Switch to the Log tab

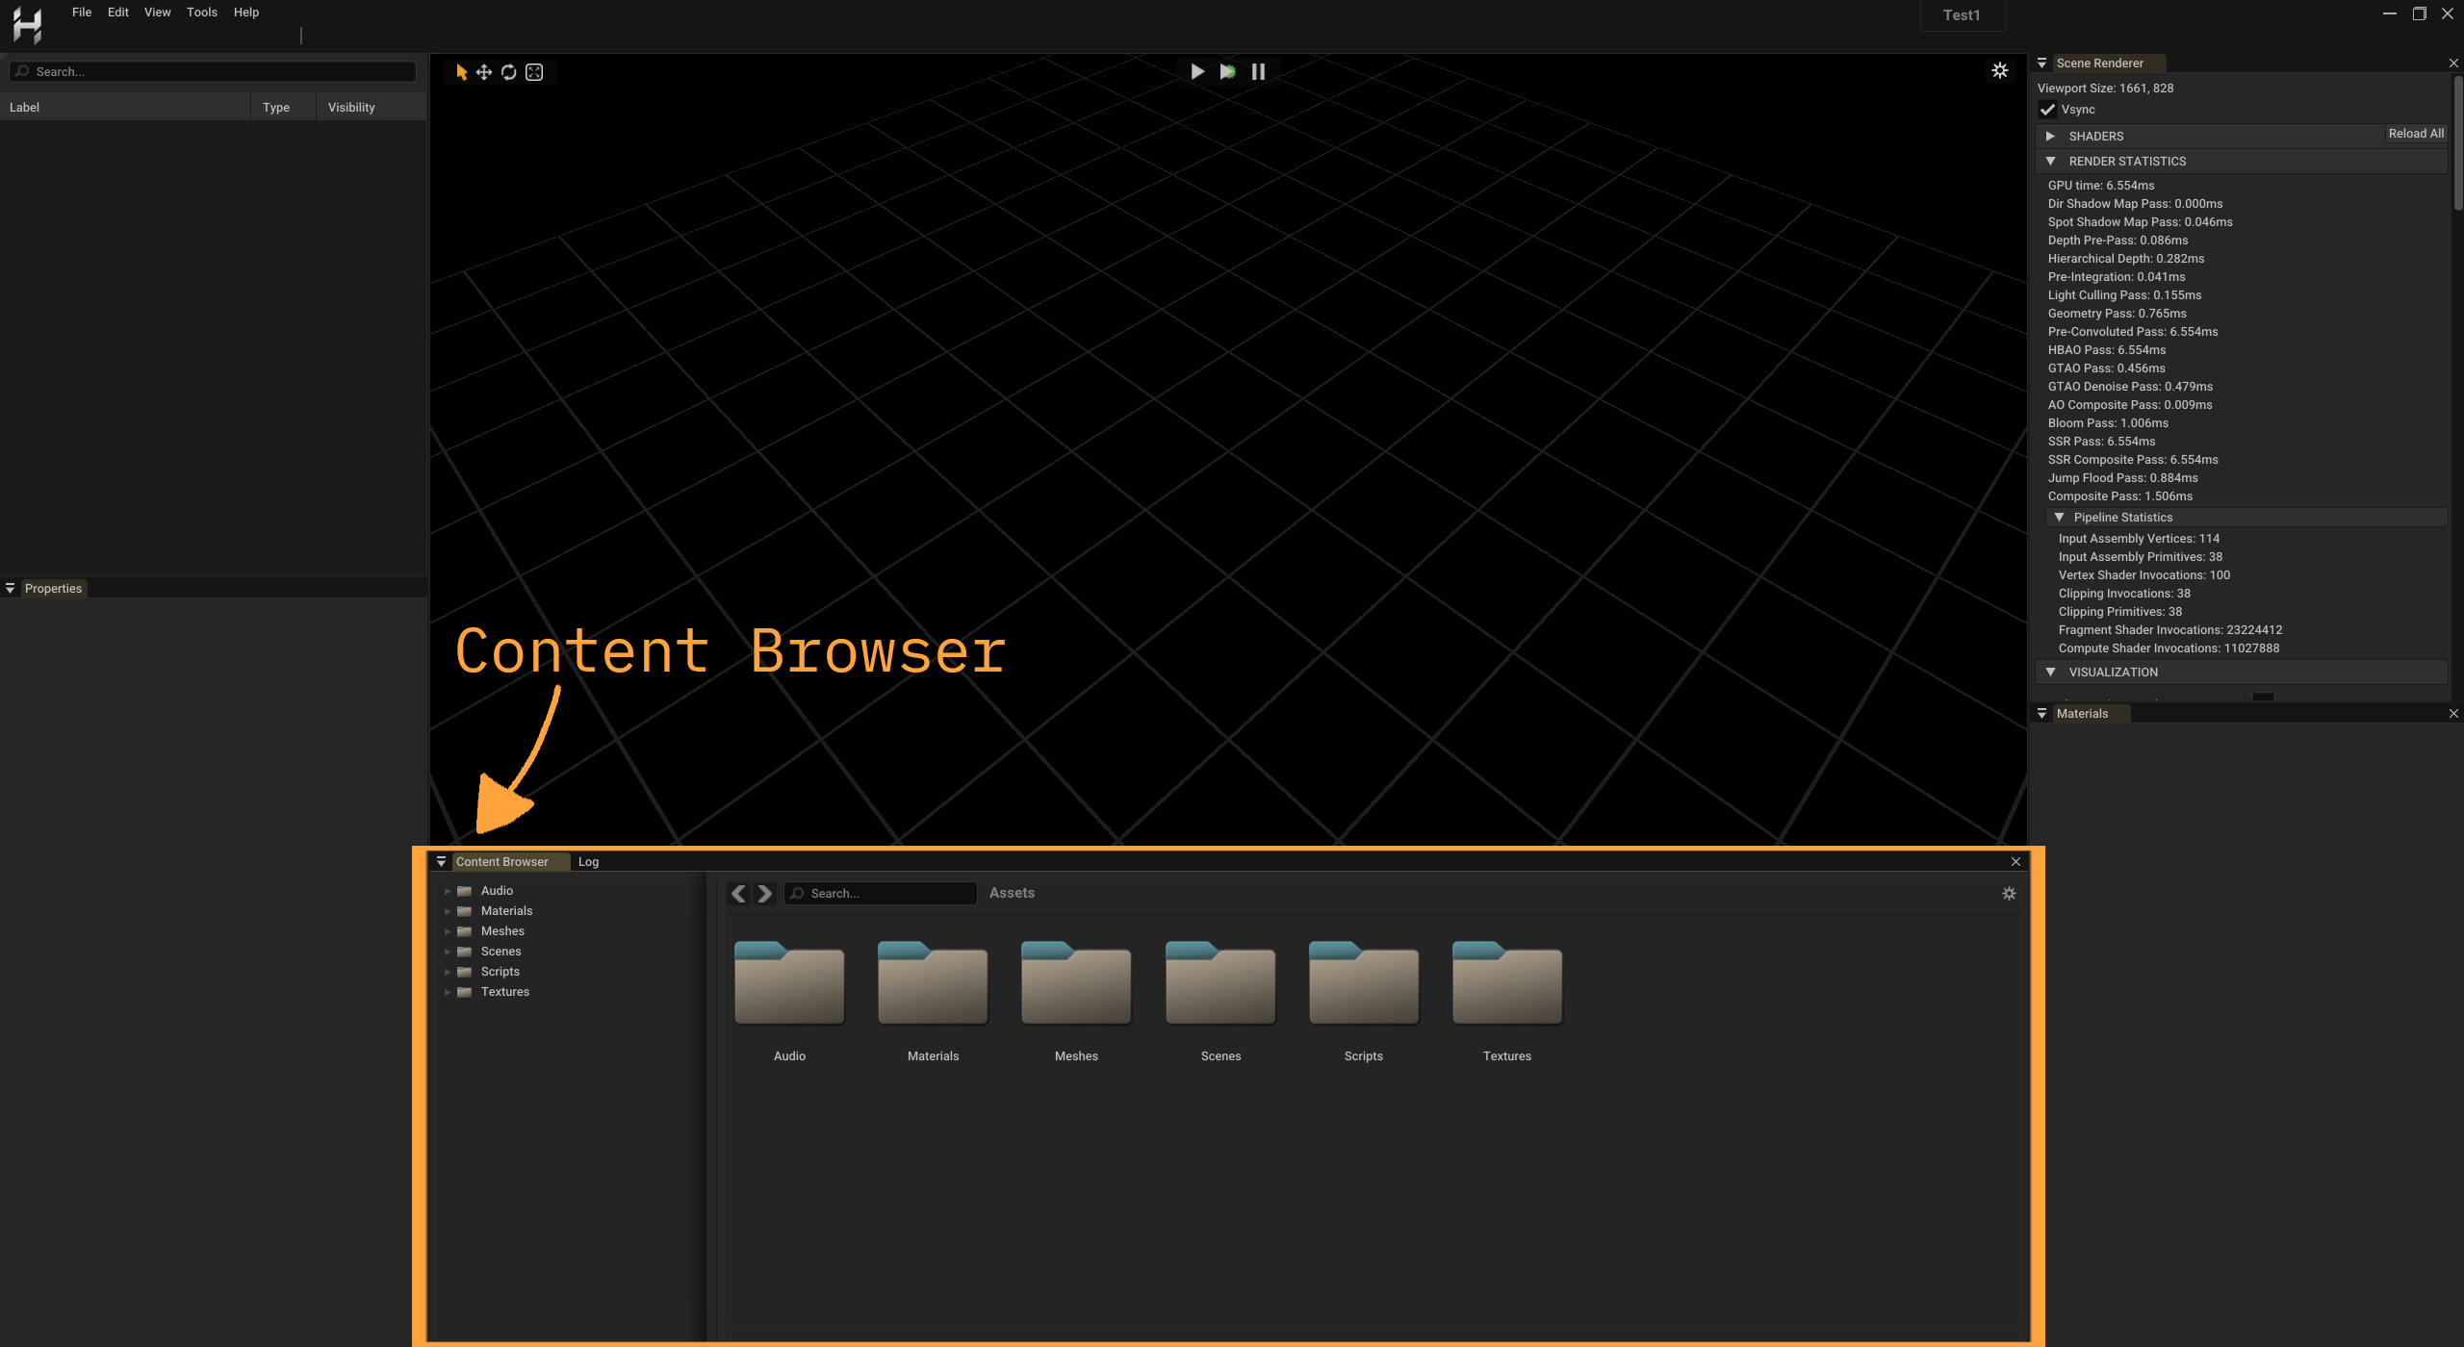coord(588,861)
